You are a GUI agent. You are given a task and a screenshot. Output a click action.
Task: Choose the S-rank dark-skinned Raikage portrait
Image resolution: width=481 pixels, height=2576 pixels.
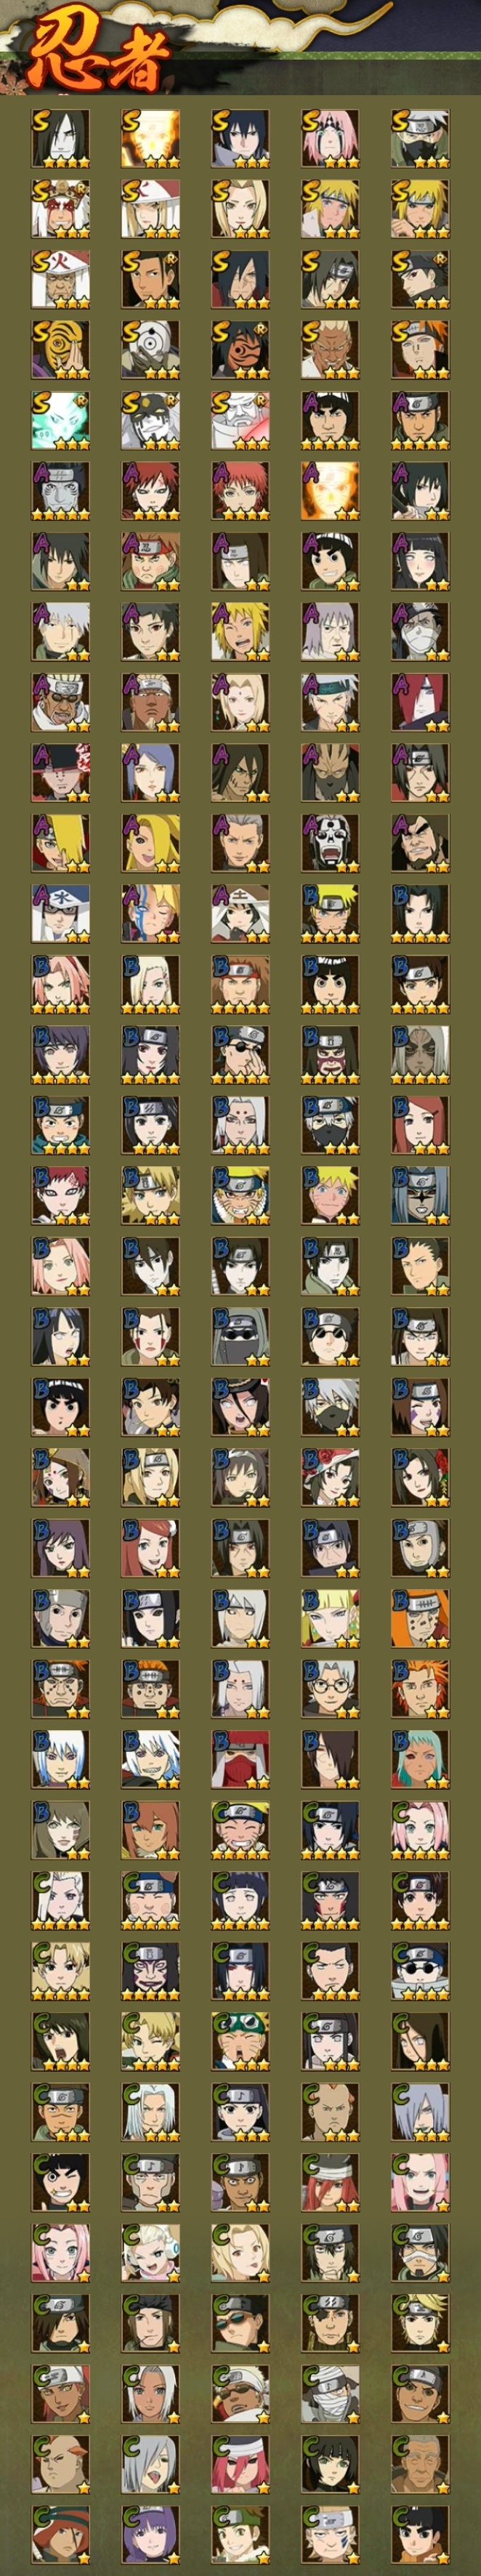(330, 350)
